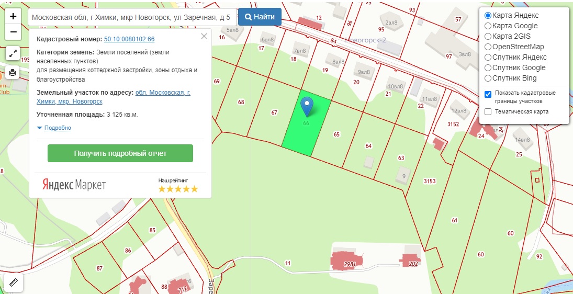Select OpenStreetMap map layer
This screenshot has width=573, height=294.
pos(488,47)
